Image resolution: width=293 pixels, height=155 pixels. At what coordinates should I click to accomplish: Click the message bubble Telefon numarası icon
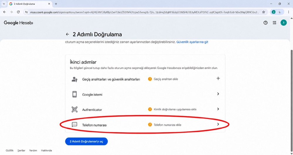tap(74, 124)
